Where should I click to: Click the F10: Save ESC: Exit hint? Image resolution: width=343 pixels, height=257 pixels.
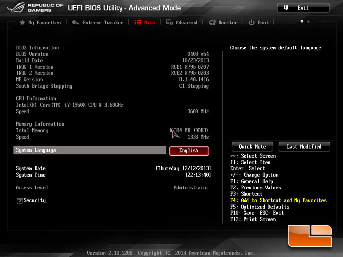(257, 213)
